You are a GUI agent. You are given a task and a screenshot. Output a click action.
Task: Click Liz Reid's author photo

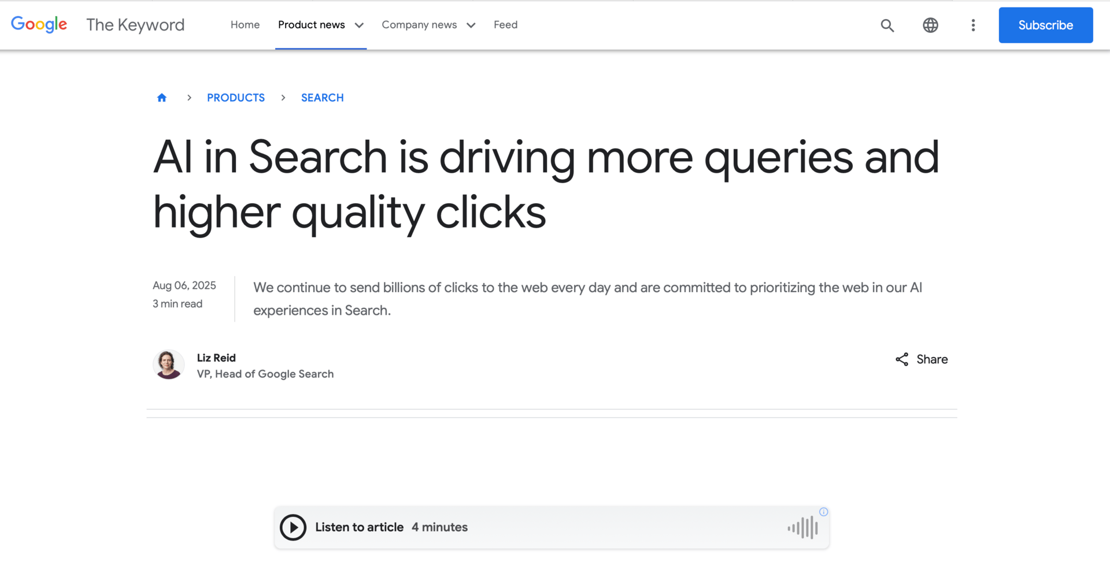[x=169, y=365]
